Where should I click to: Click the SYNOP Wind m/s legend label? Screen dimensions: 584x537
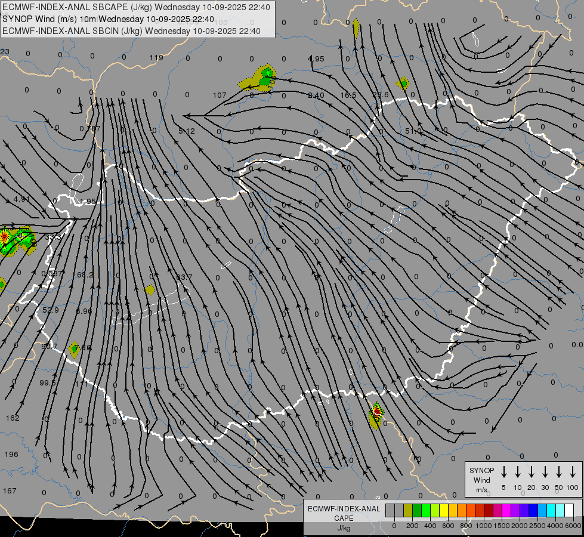[x=481, y=480]
